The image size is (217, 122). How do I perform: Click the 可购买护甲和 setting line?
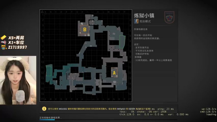tap(142, 54)
